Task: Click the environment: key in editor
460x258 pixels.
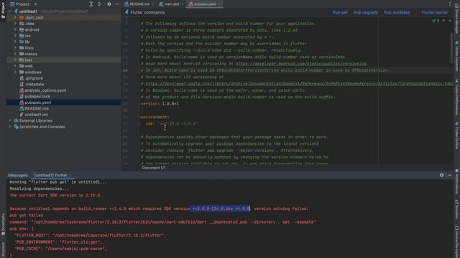Action: point(155,117)
